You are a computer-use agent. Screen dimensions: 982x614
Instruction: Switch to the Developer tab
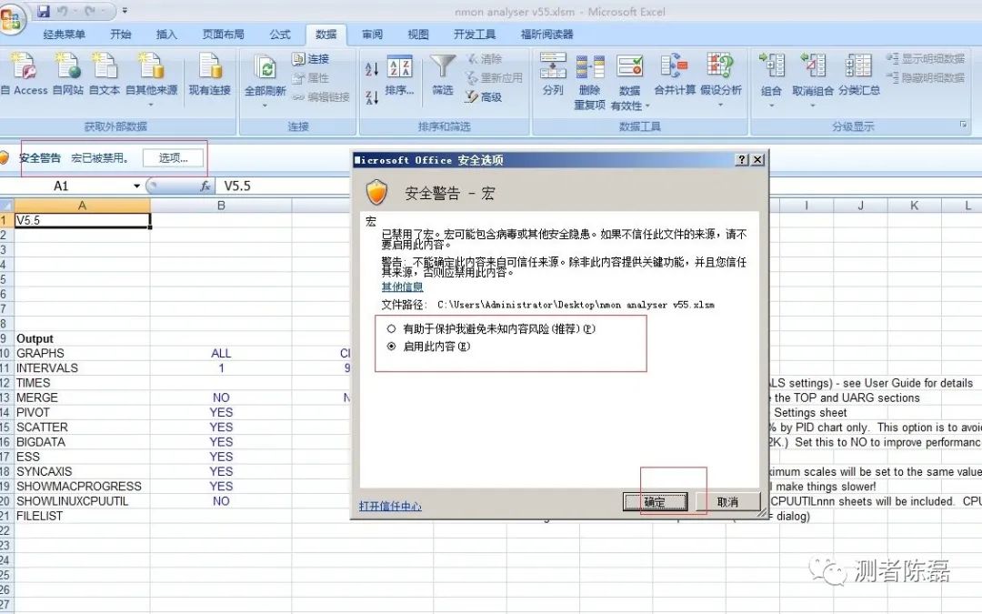coord(474,35)
